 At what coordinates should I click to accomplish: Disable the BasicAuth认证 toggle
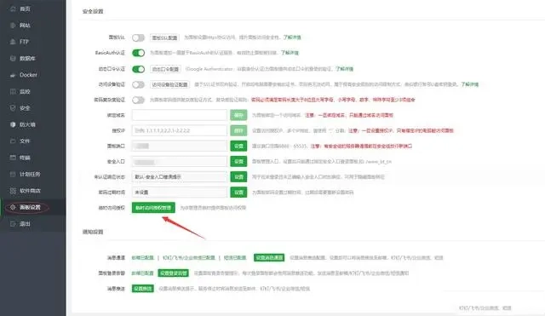(x=138, y=53)
